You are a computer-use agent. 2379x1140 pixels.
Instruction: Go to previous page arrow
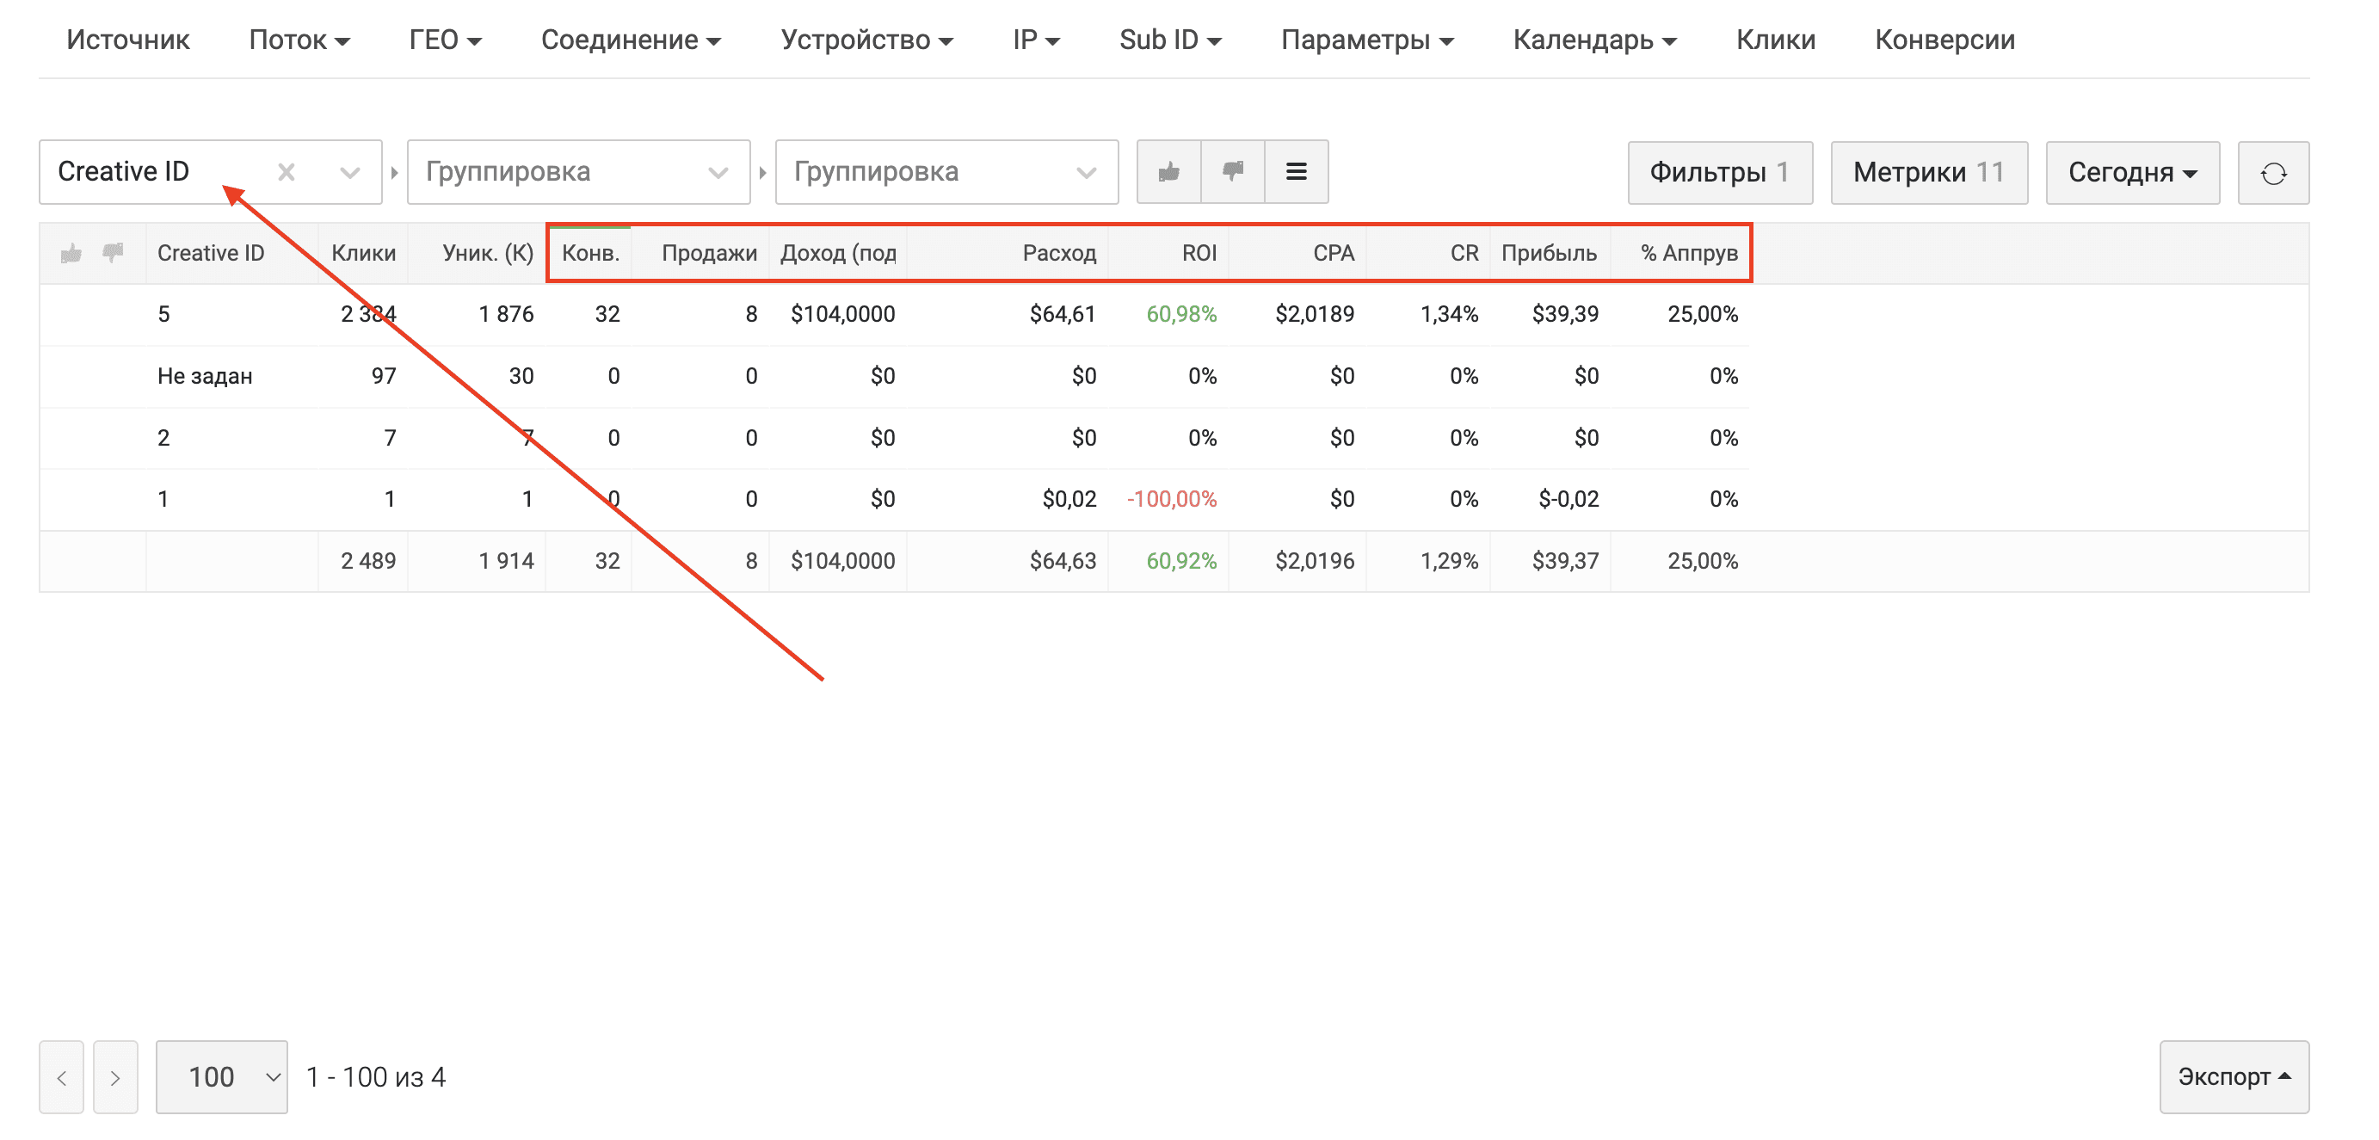pyautogui.click(x=62, y=1077)
